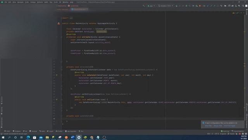Open the View menu
The height and width of the screenshot is (140, 248).
[x=14, y=2]
